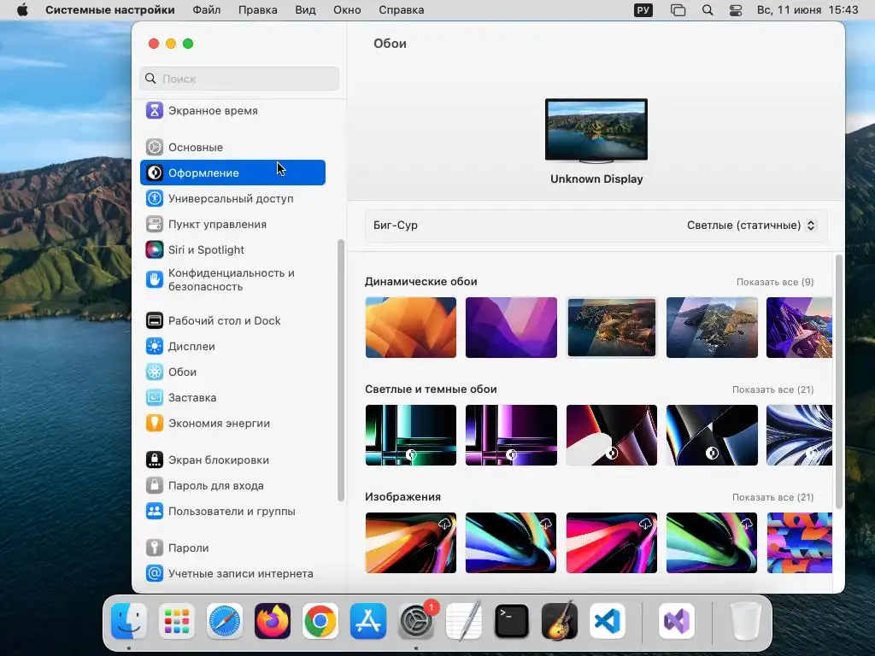
Task: Open Светлые (статичные) appearance dropdown
Action: click(x=751, y=225)
